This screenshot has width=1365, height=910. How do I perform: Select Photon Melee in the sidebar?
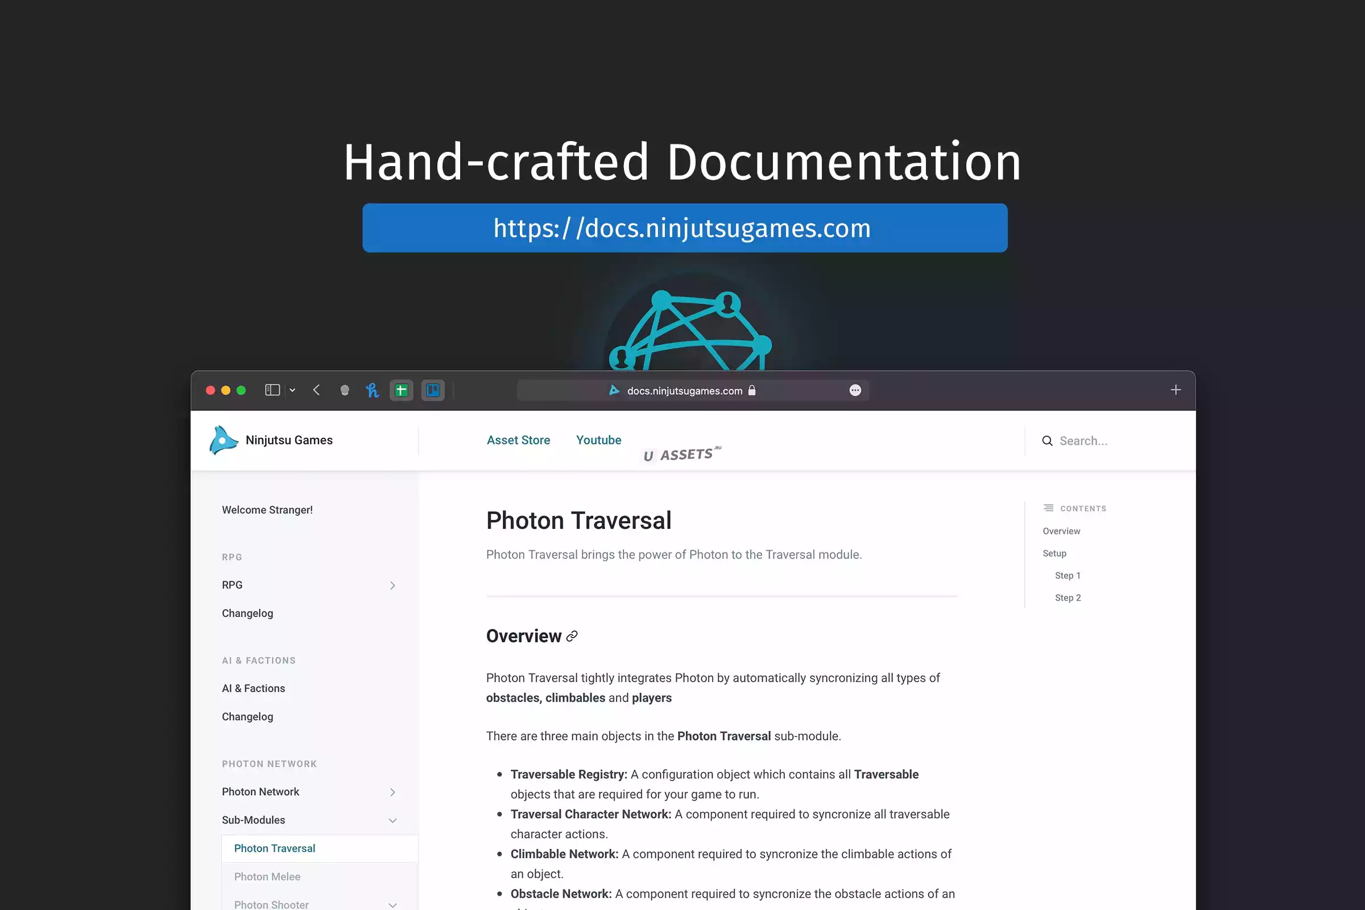[x=267, y=876]
